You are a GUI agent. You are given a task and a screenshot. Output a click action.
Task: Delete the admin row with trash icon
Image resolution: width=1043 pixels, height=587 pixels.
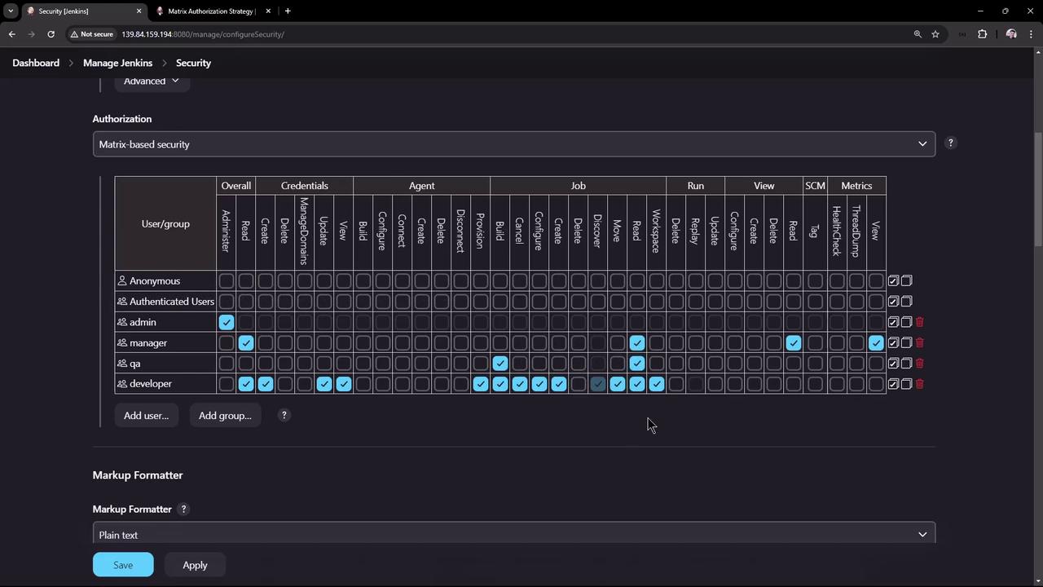click(x=920, y=322)
